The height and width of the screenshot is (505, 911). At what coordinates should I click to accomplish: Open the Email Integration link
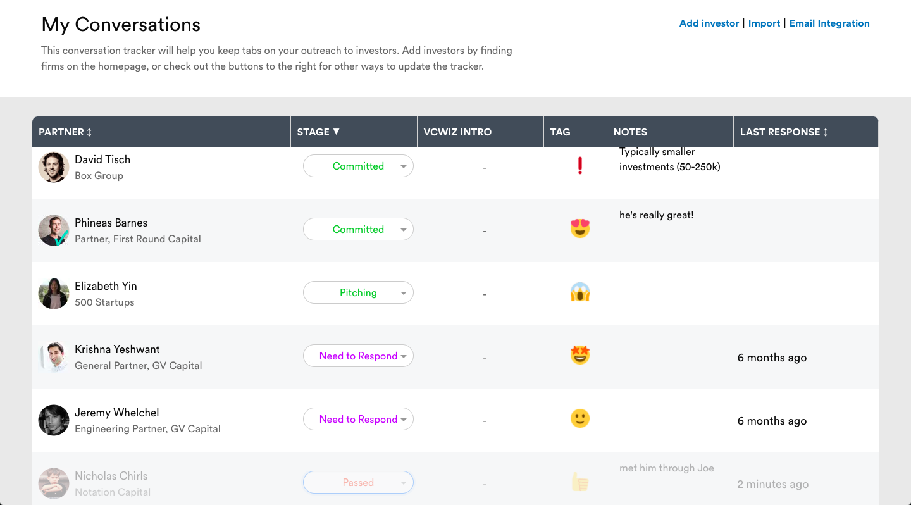point(829,23)
